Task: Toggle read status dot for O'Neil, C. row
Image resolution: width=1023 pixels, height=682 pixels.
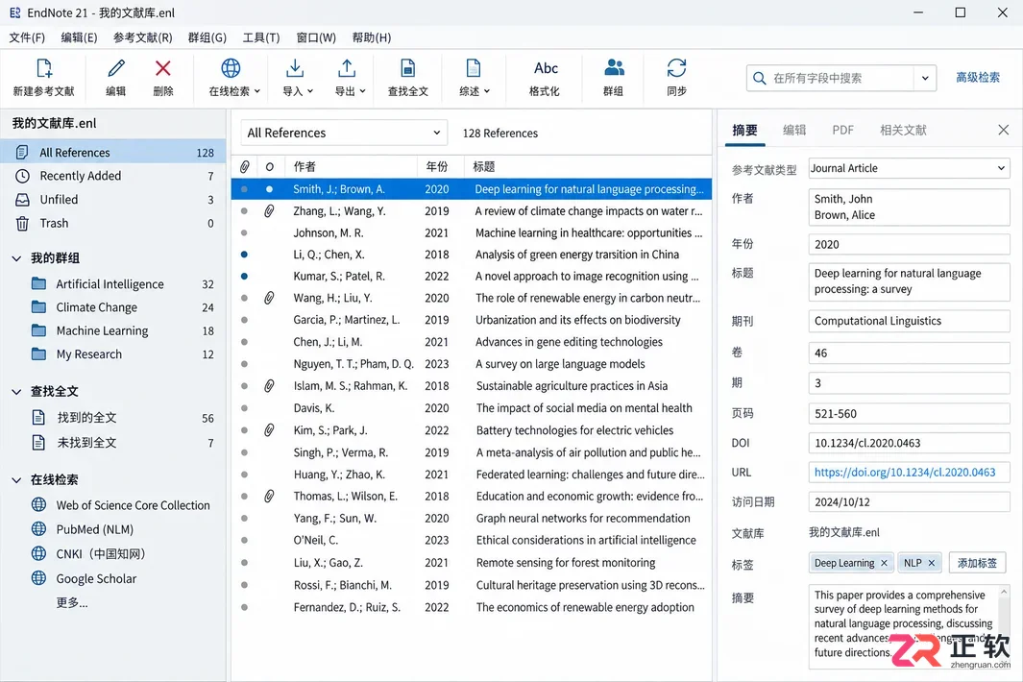Action: [244, 541]
